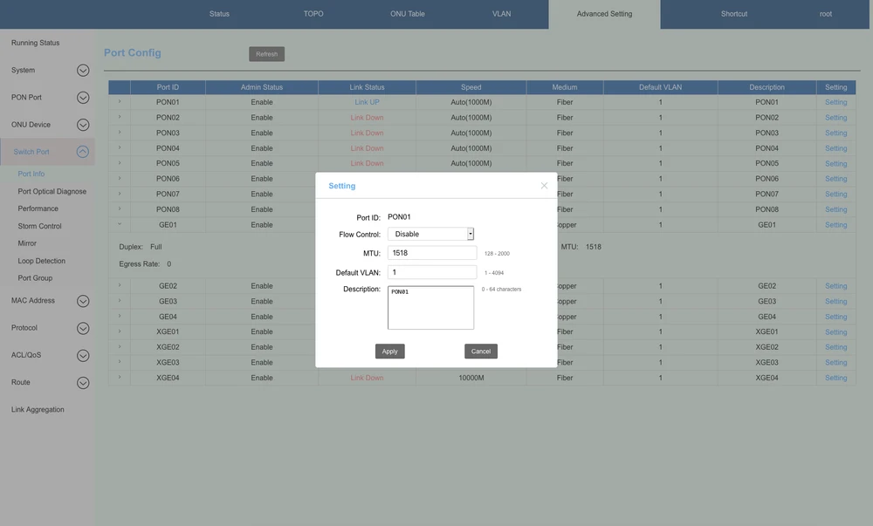Click the Description text area
The image size is (873, 526).
[430, 308]
